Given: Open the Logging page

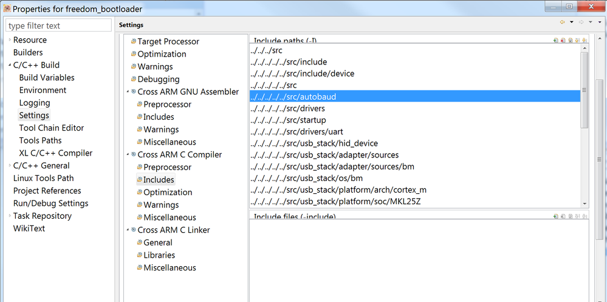Looking at the screenshot, I should (x=35, y=103).
